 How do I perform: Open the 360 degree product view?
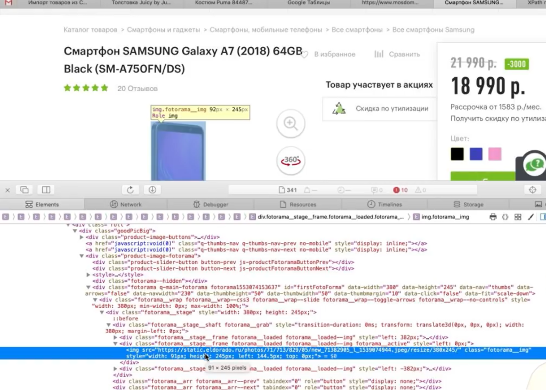pyautogui.click(x=291, y=160)
